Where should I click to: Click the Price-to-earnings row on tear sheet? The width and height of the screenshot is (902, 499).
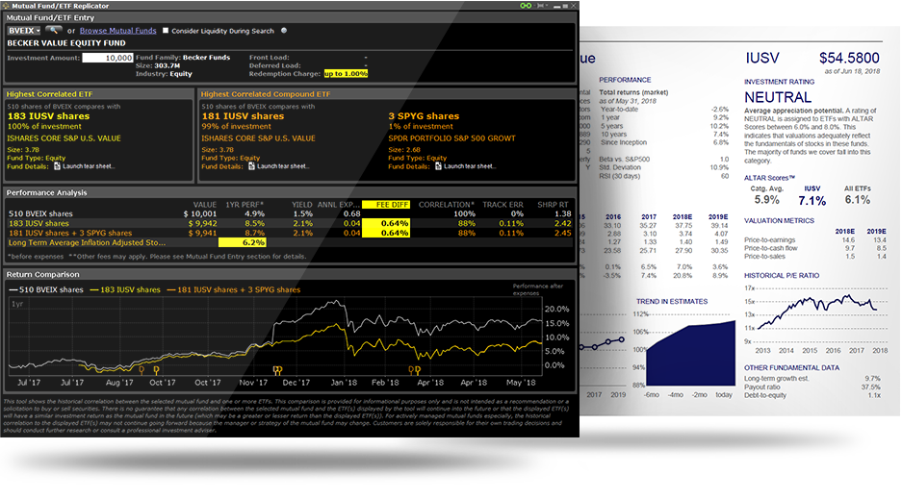pos(815,240)
